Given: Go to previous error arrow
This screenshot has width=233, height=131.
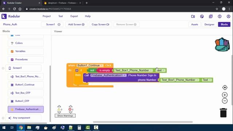Looking at the screenshot, I should [x=71, y=106].
